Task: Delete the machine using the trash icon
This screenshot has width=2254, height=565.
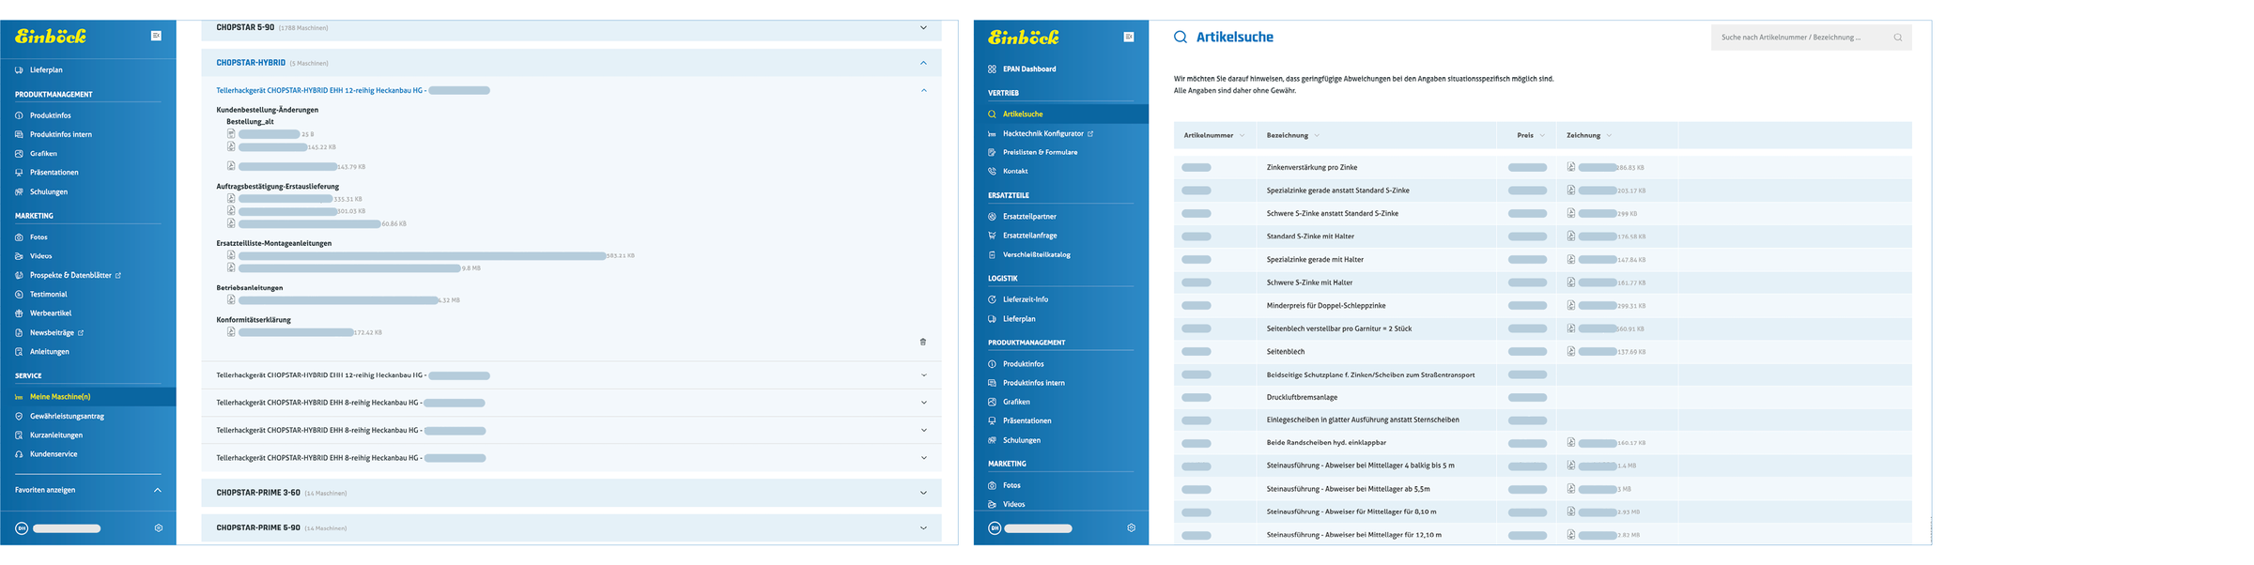Action: tap(923, 342)
